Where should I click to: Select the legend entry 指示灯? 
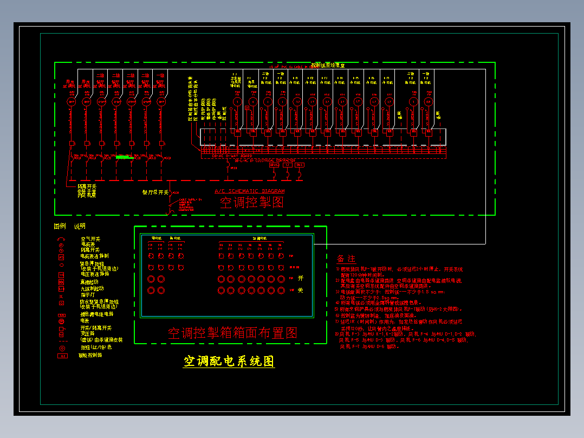pos(88,294)
